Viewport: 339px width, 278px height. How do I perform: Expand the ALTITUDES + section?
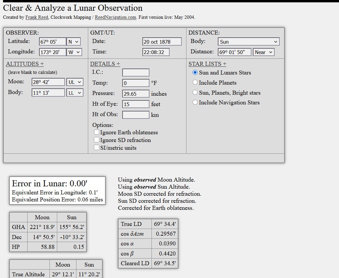[x=25, y=64]
